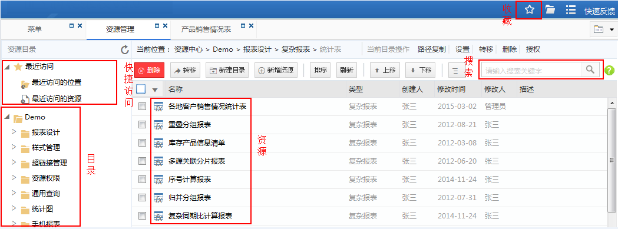Image resolution: width=618 pixels, height=229 pixels.
Task: Switch to the 菜单 tab
Action: [x=35, y=29]
